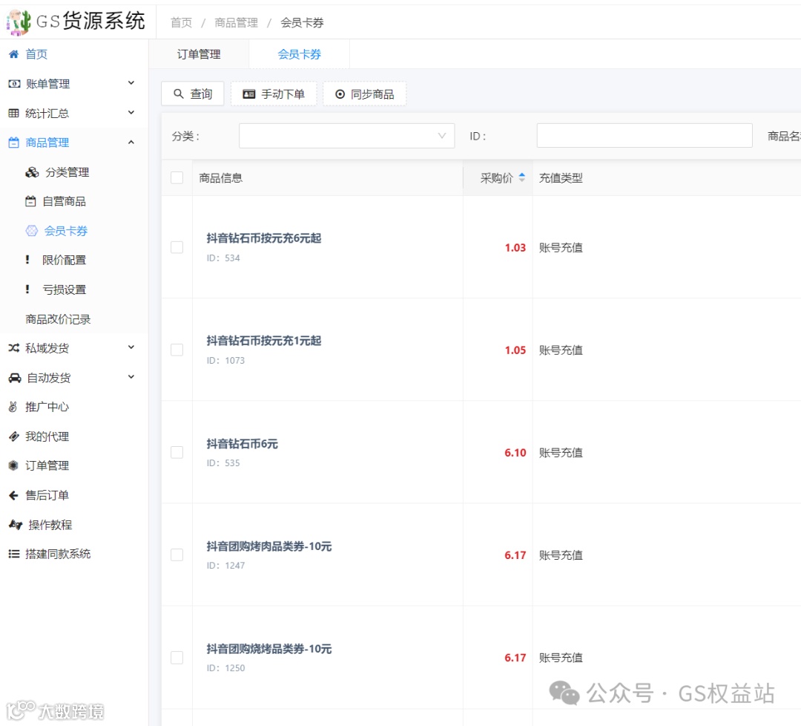Click the magnifier icon in 查询 button

click(179, 94)
